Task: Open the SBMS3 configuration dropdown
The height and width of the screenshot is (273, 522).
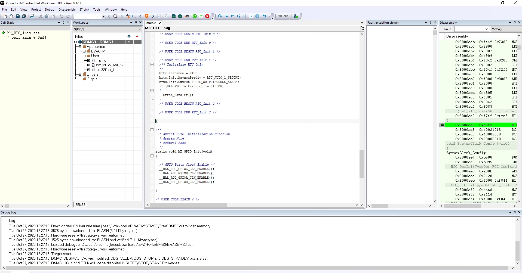Action: point(107,29)
